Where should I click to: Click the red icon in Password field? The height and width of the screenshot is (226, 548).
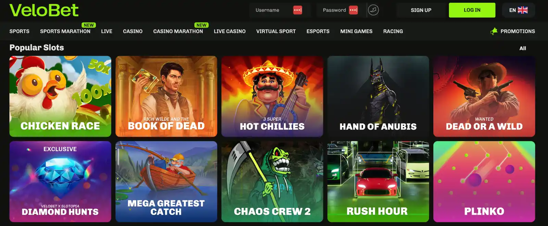pyautogui.click(x=353, y=10)
